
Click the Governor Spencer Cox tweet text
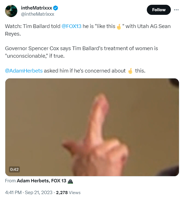click(x=81, y=52)
